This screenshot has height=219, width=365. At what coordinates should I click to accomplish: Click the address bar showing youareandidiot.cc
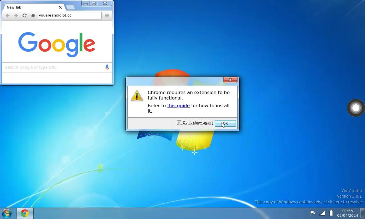[70, 15]
